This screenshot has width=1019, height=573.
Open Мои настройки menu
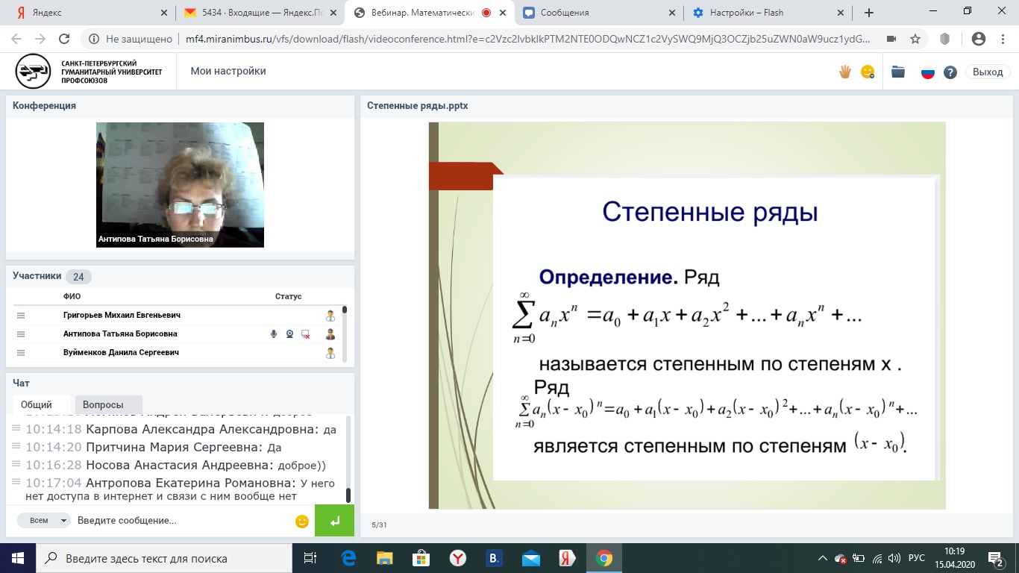[x=228, y=71]
